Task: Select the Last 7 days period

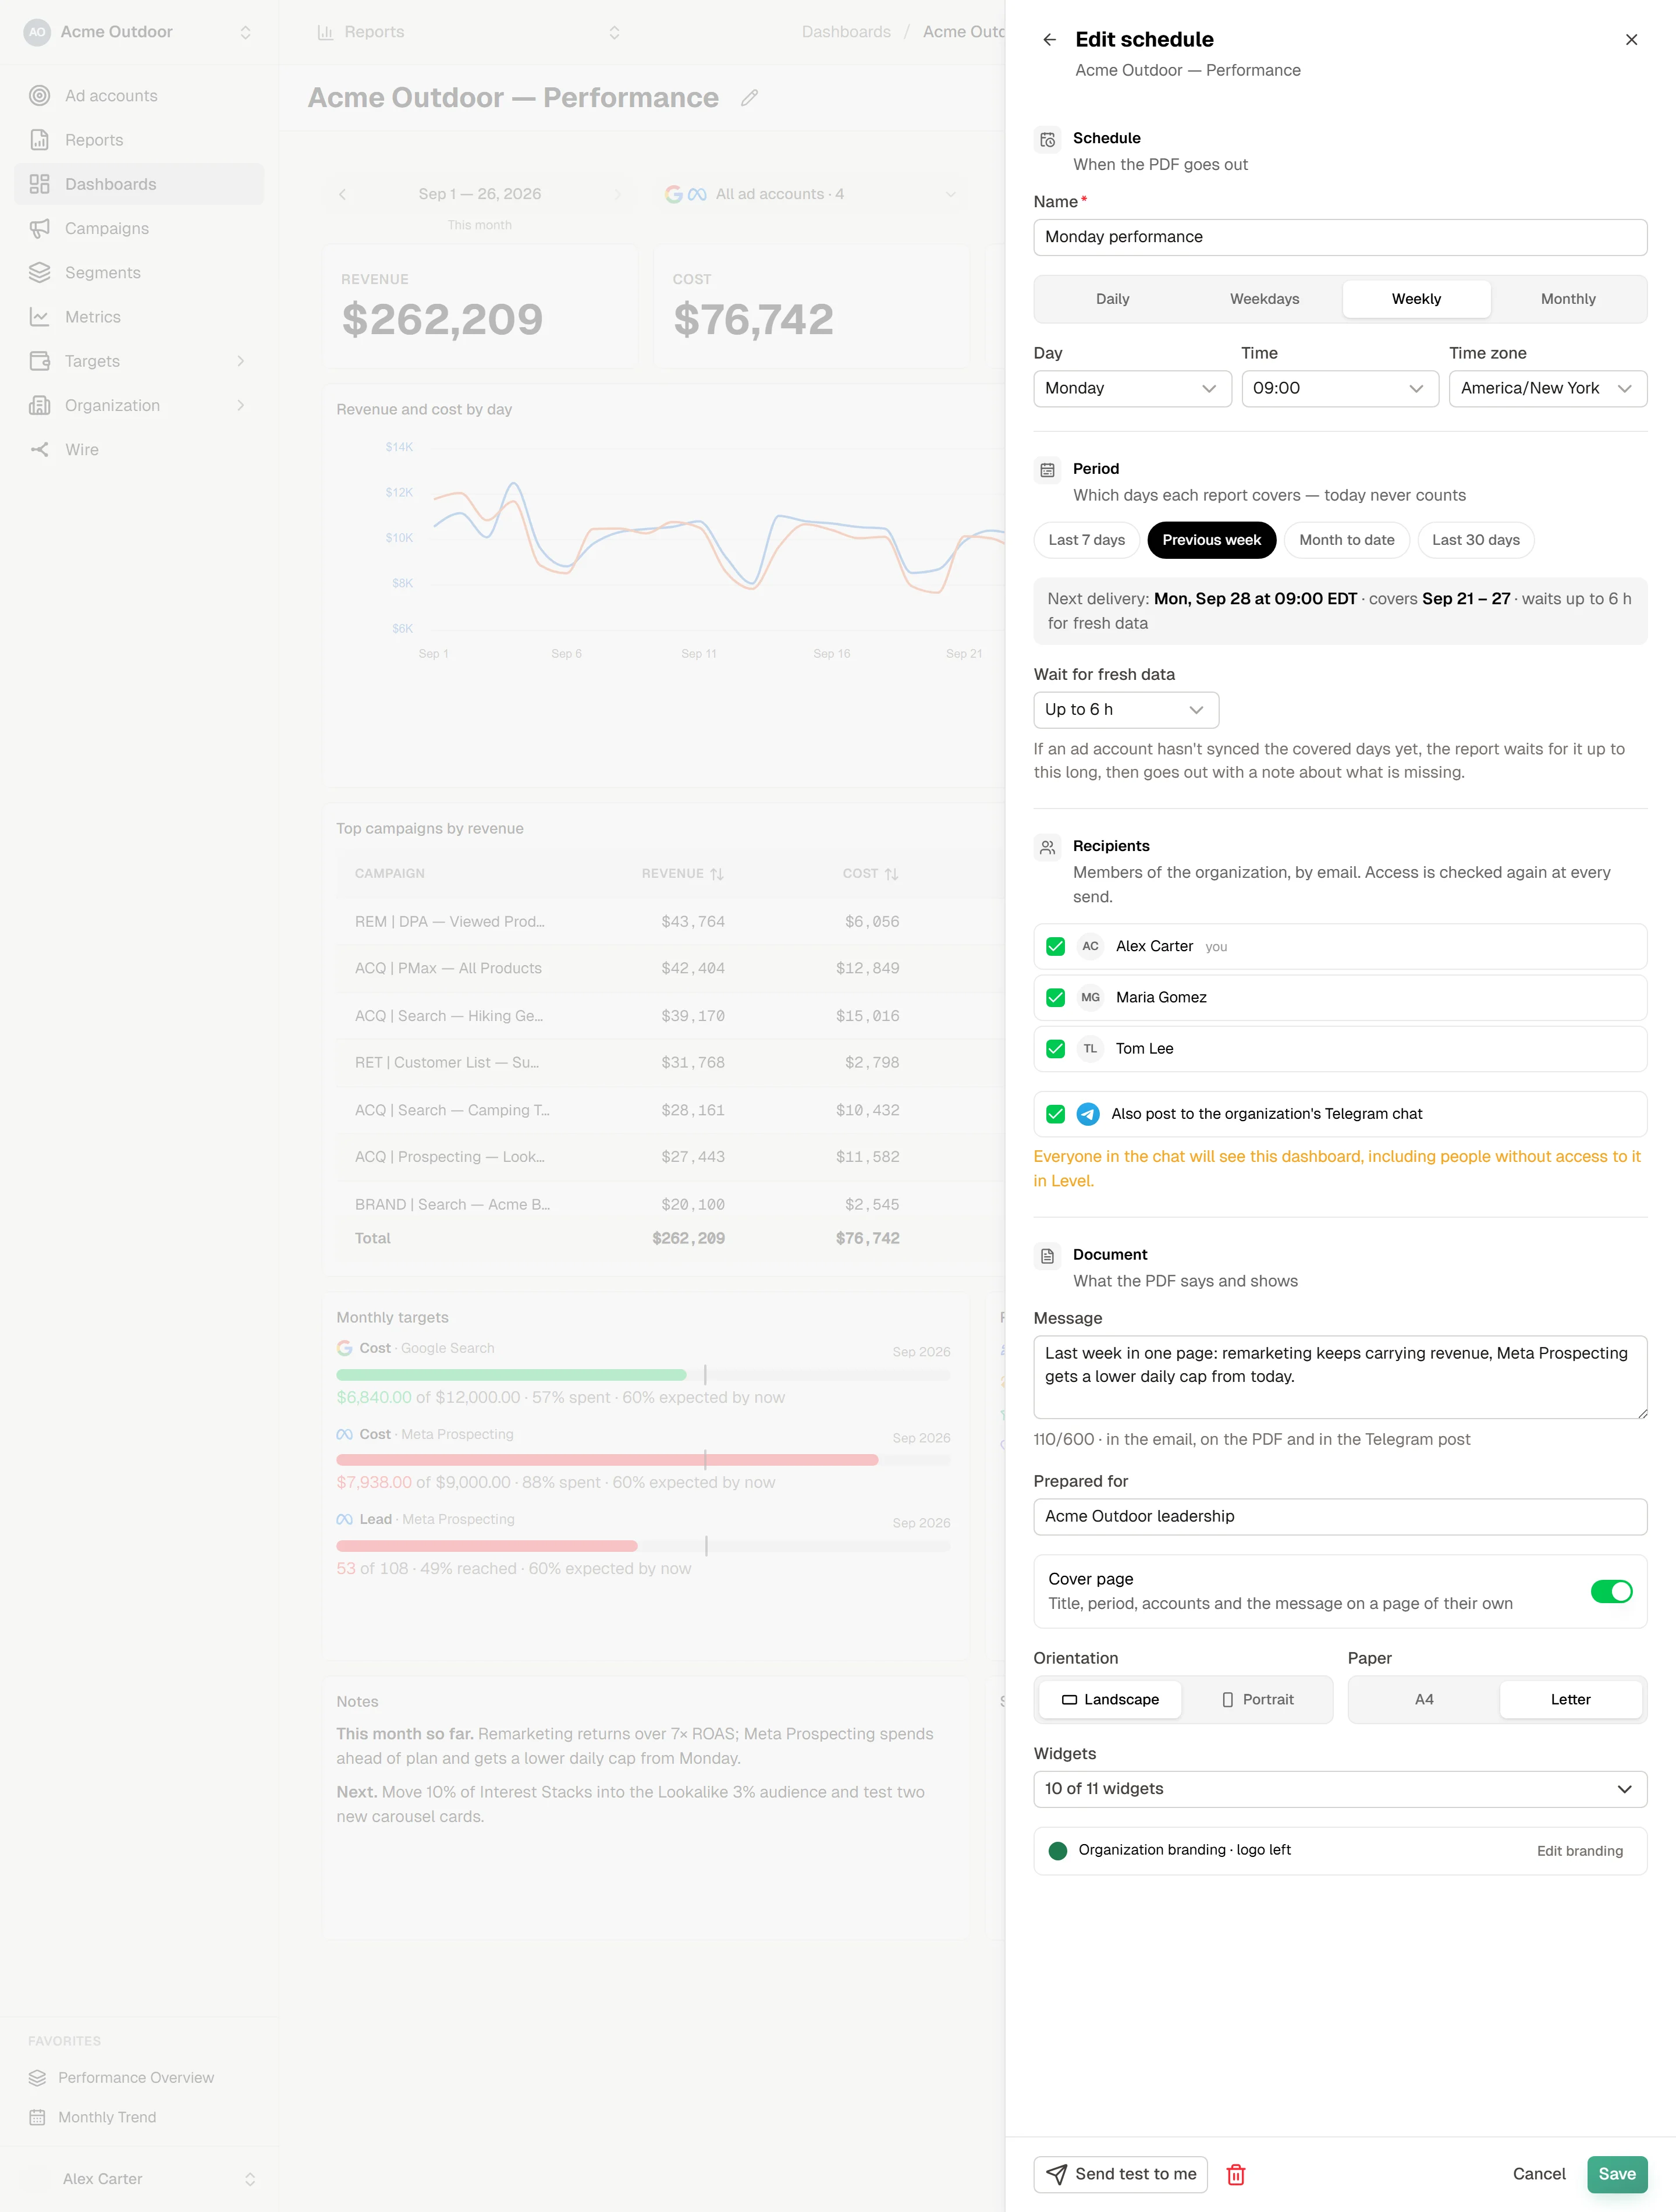Action: pyautogui.click(x=1087, y=540)
